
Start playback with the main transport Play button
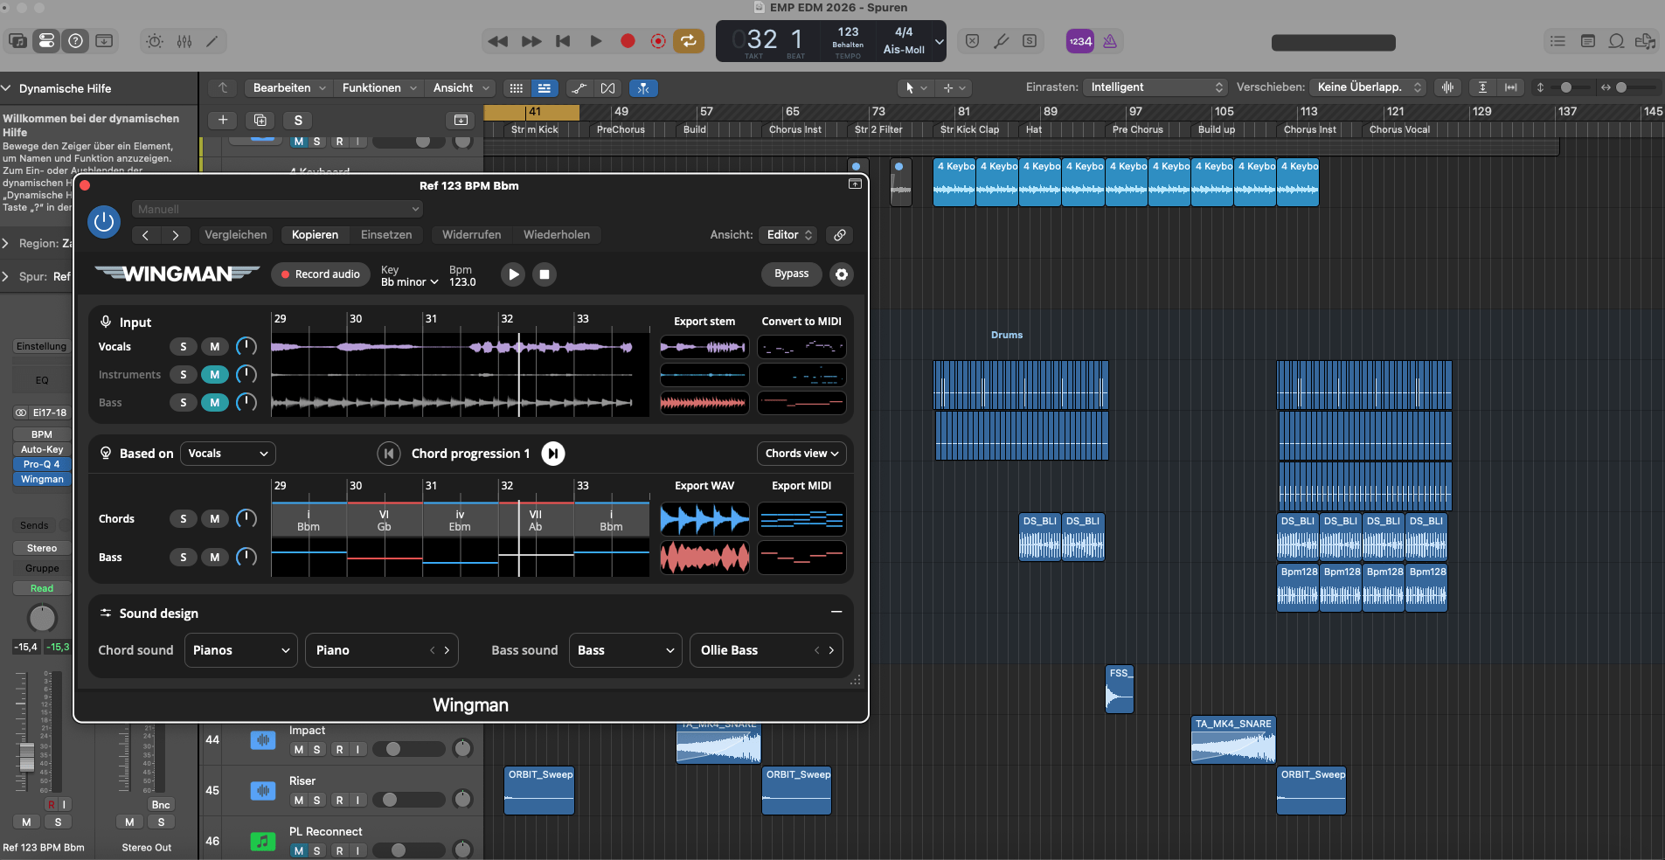coord(595,41)
